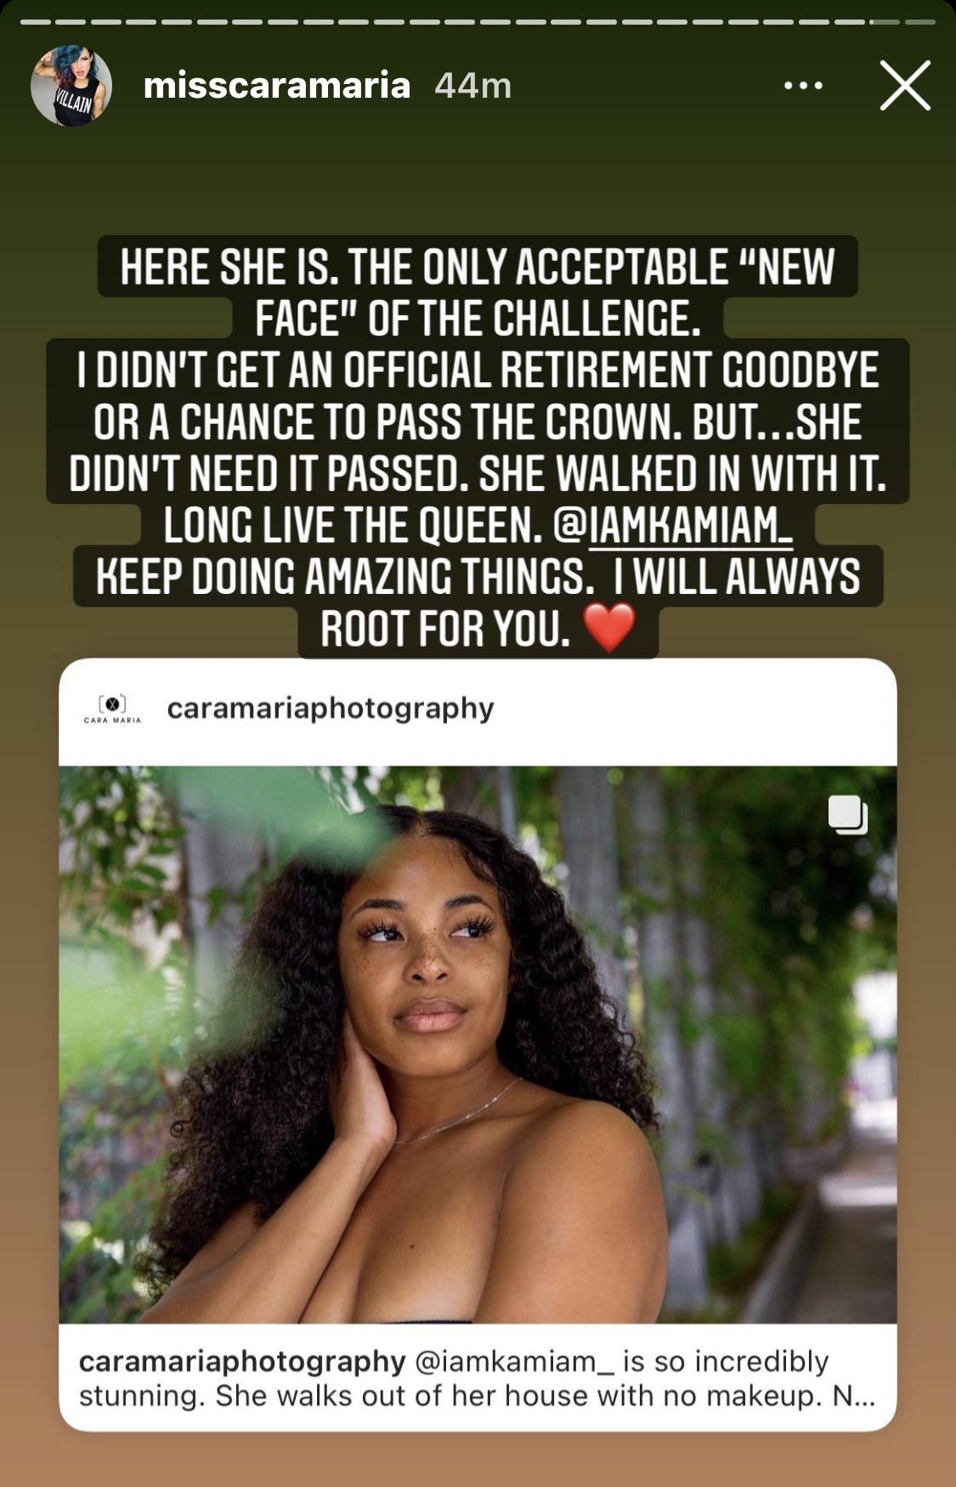Close the story with the X icon
This screenshot has height=1487, width=956.
point(905,85)
